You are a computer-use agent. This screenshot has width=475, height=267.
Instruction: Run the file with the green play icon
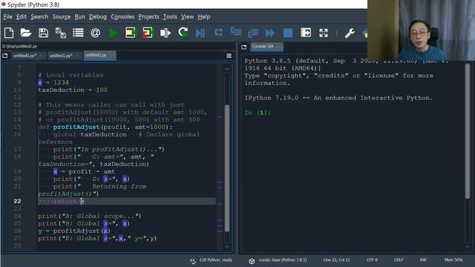(113, 33)
